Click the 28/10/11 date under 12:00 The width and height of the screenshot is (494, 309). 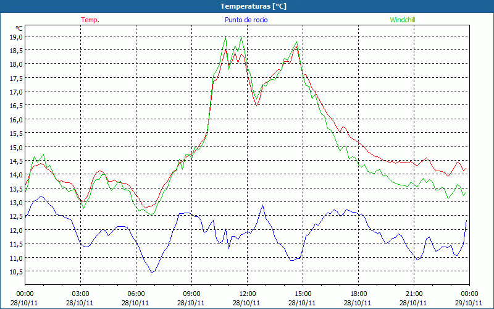tap(246, 303)
